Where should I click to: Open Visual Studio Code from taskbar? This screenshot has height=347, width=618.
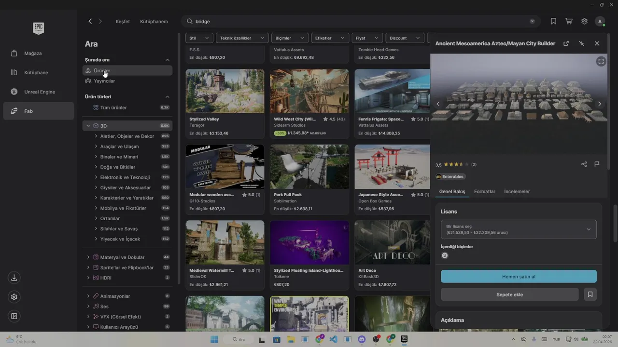pyautogui.click(x=333, y=339)
